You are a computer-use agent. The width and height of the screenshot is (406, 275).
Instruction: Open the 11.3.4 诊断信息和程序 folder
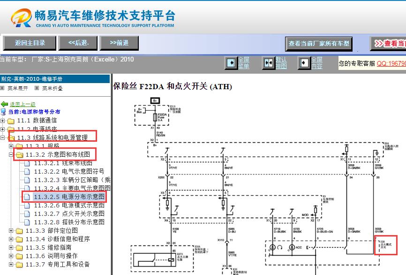58,239
